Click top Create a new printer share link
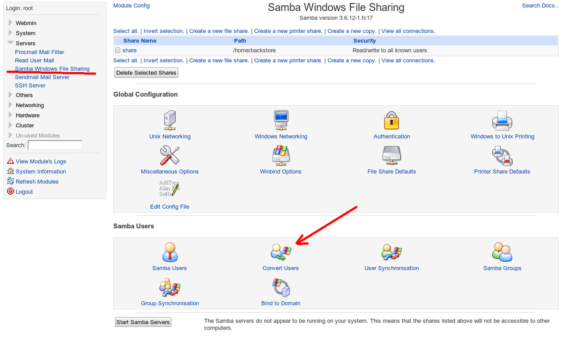The image size is (562, 350). point(288,31)
